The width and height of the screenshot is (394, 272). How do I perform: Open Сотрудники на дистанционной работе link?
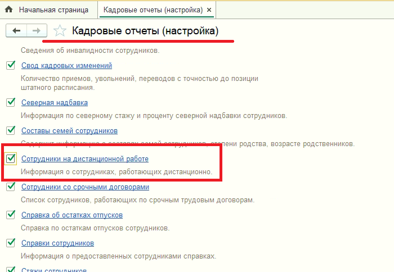click(85, 159)
